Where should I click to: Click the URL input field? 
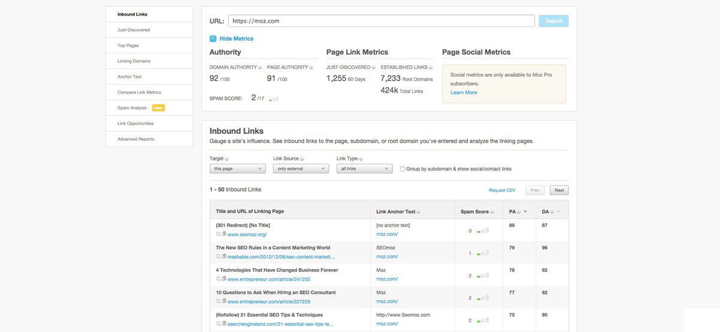pos(382,21)
